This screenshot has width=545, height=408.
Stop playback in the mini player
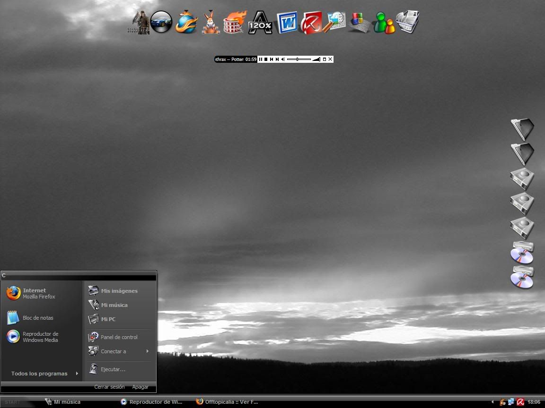(x=266, y=59)
